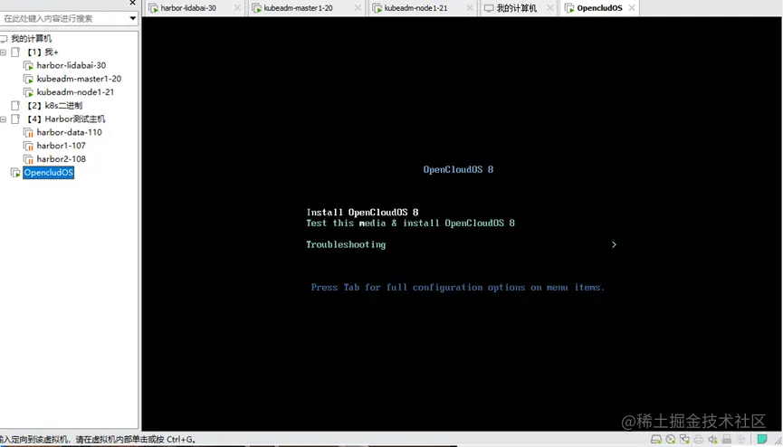This screenshot has height=447, width=783.
Task: Select the 【2】k8s二进制 folder
Action: click(54, 105)
